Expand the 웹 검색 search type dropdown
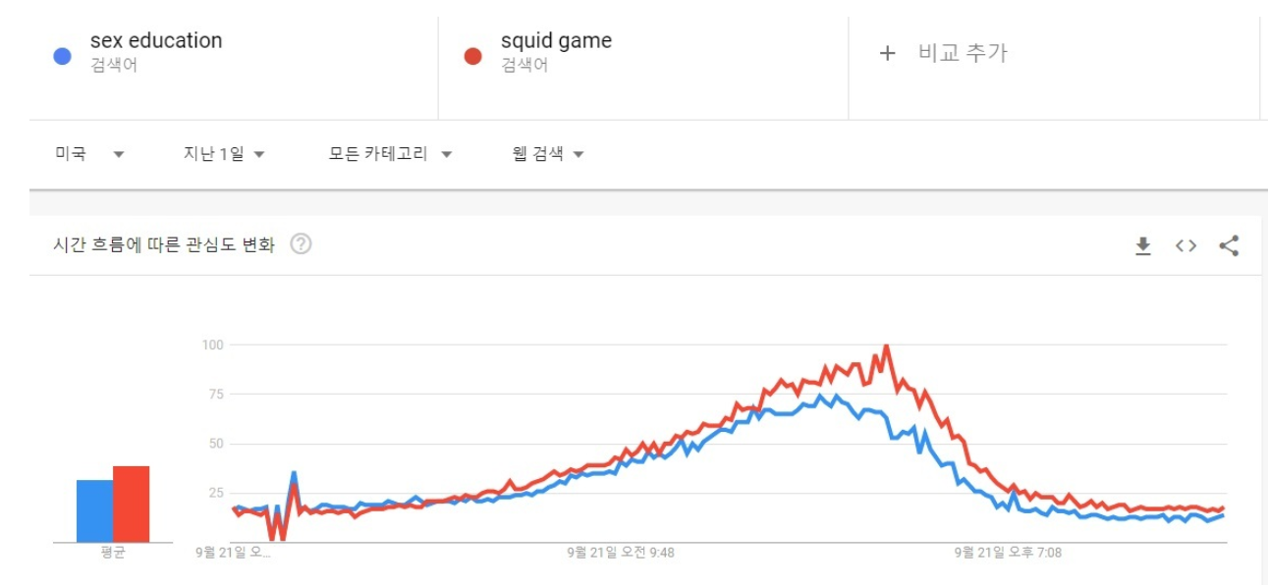This screenshot has width=1269, height=585. [x=548, y=154]
